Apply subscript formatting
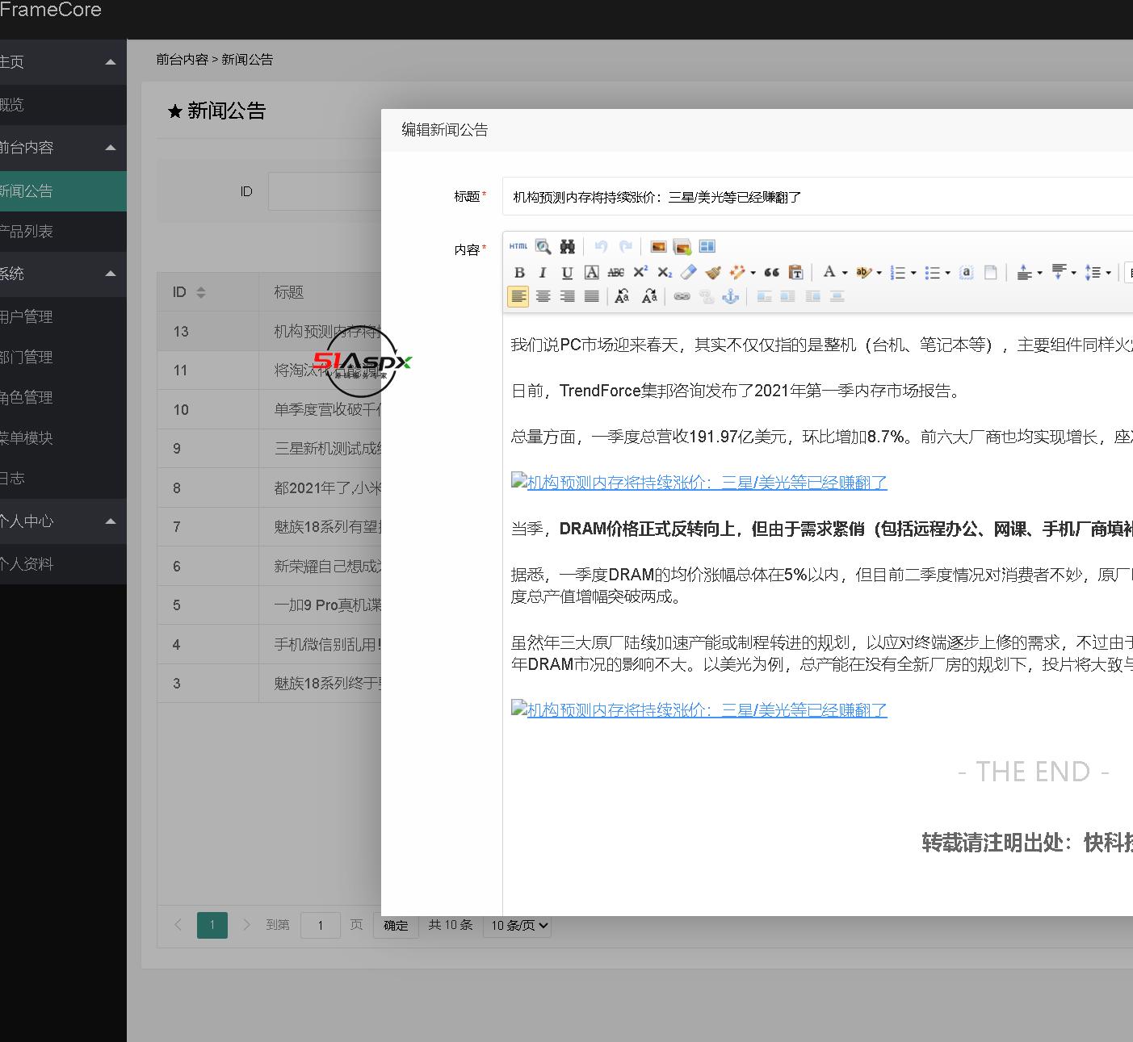1133x1042 pixels. click(x=664, y=272)
